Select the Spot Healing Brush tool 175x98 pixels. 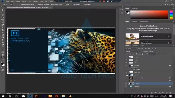pyautogui.click(x=3, y=25)
